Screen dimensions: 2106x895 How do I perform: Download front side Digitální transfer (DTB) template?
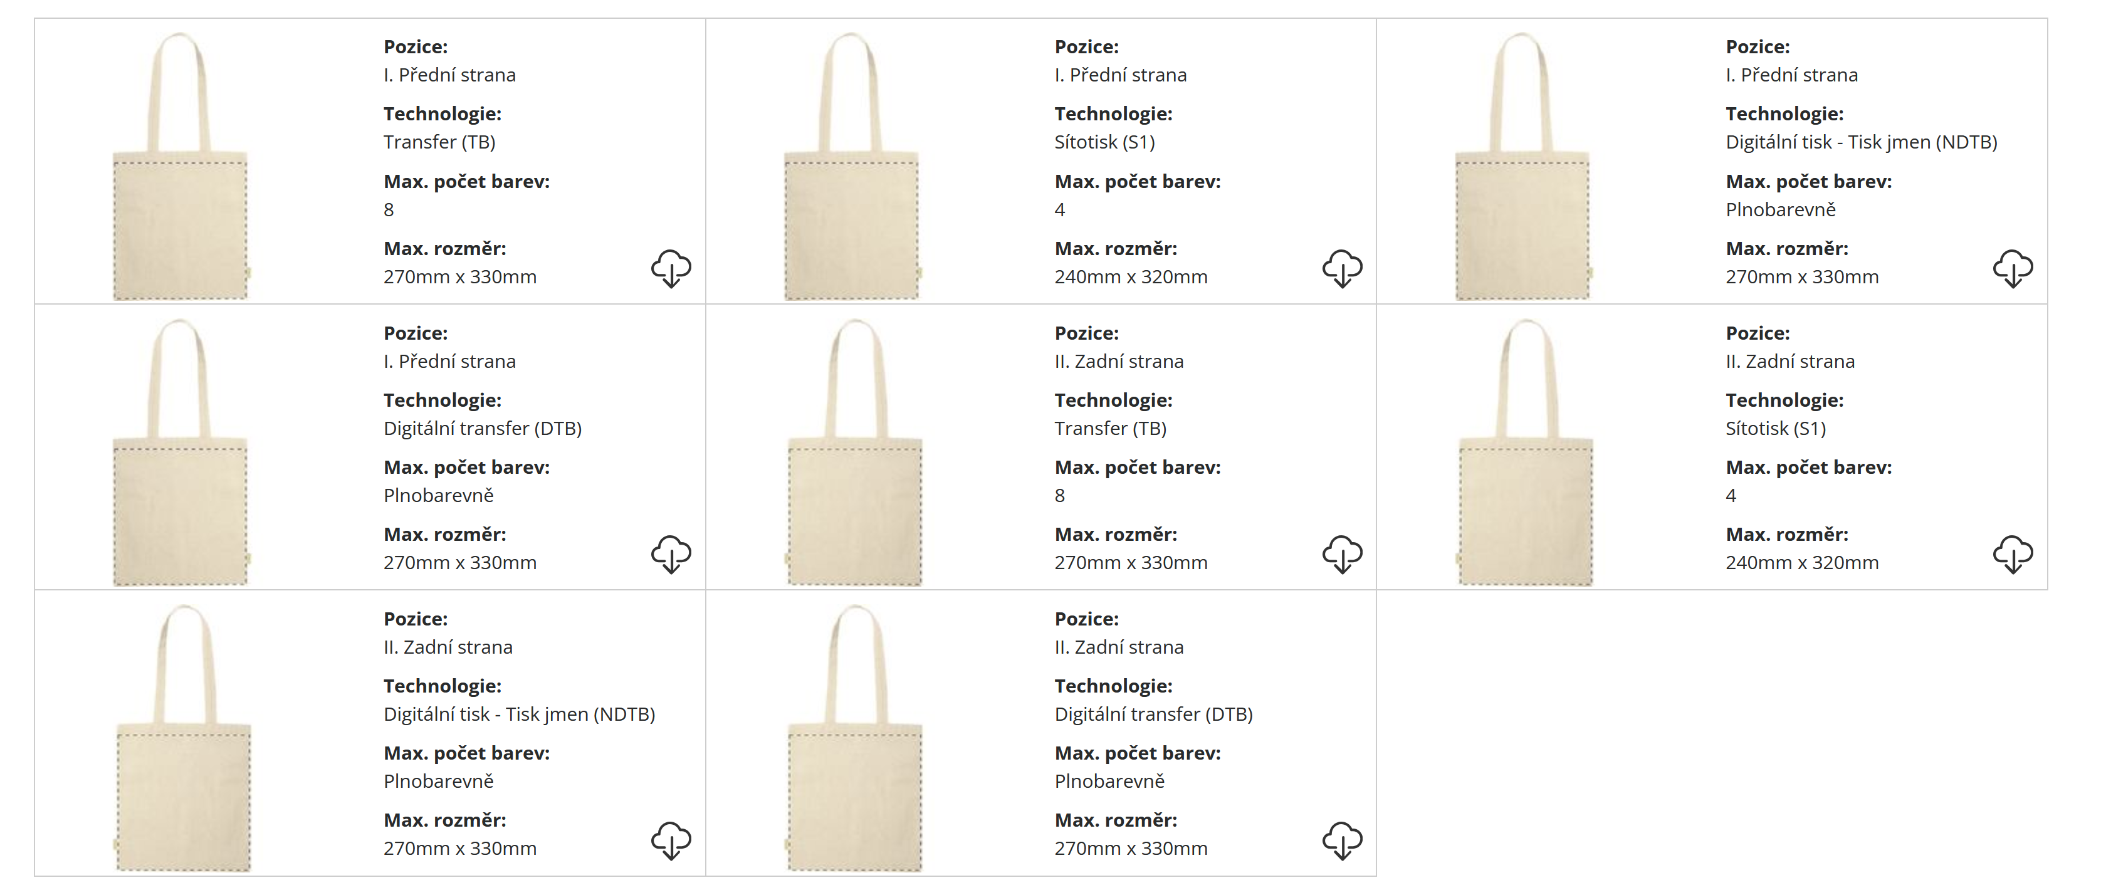tap(671, 555)
